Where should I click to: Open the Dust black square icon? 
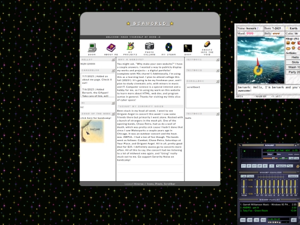188,48
